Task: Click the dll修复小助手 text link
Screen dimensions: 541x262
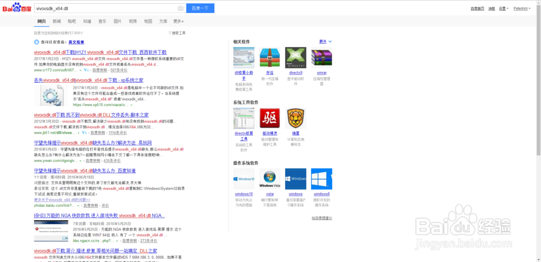Action: point(243,76)
